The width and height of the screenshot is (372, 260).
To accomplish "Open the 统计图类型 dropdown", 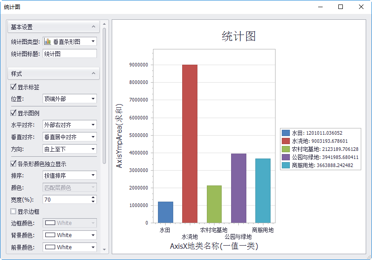I will [93, 42].
